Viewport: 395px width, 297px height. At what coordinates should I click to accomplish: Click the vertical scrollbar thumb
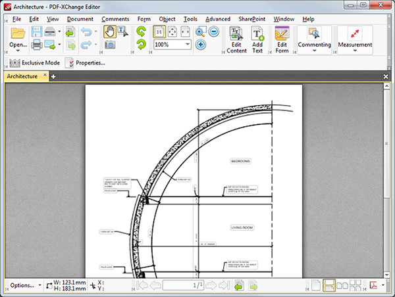386,144
